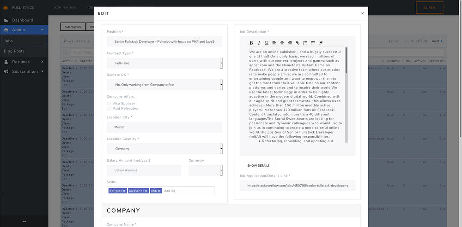The width and height of the screenshot is (462, 227).
Task: Go to prev page of jobs table
Action: tap(394, 41)
